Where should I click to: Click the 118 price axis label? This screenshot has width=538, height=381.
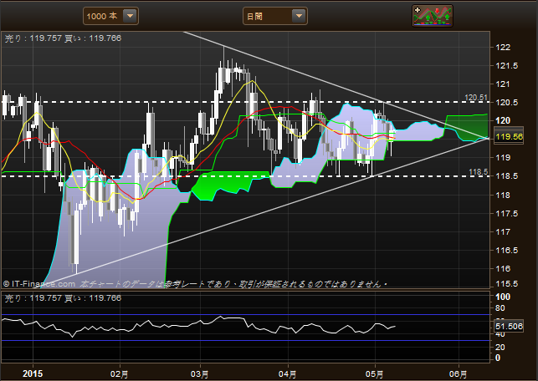pyautogui.click(x=503, y=195)
